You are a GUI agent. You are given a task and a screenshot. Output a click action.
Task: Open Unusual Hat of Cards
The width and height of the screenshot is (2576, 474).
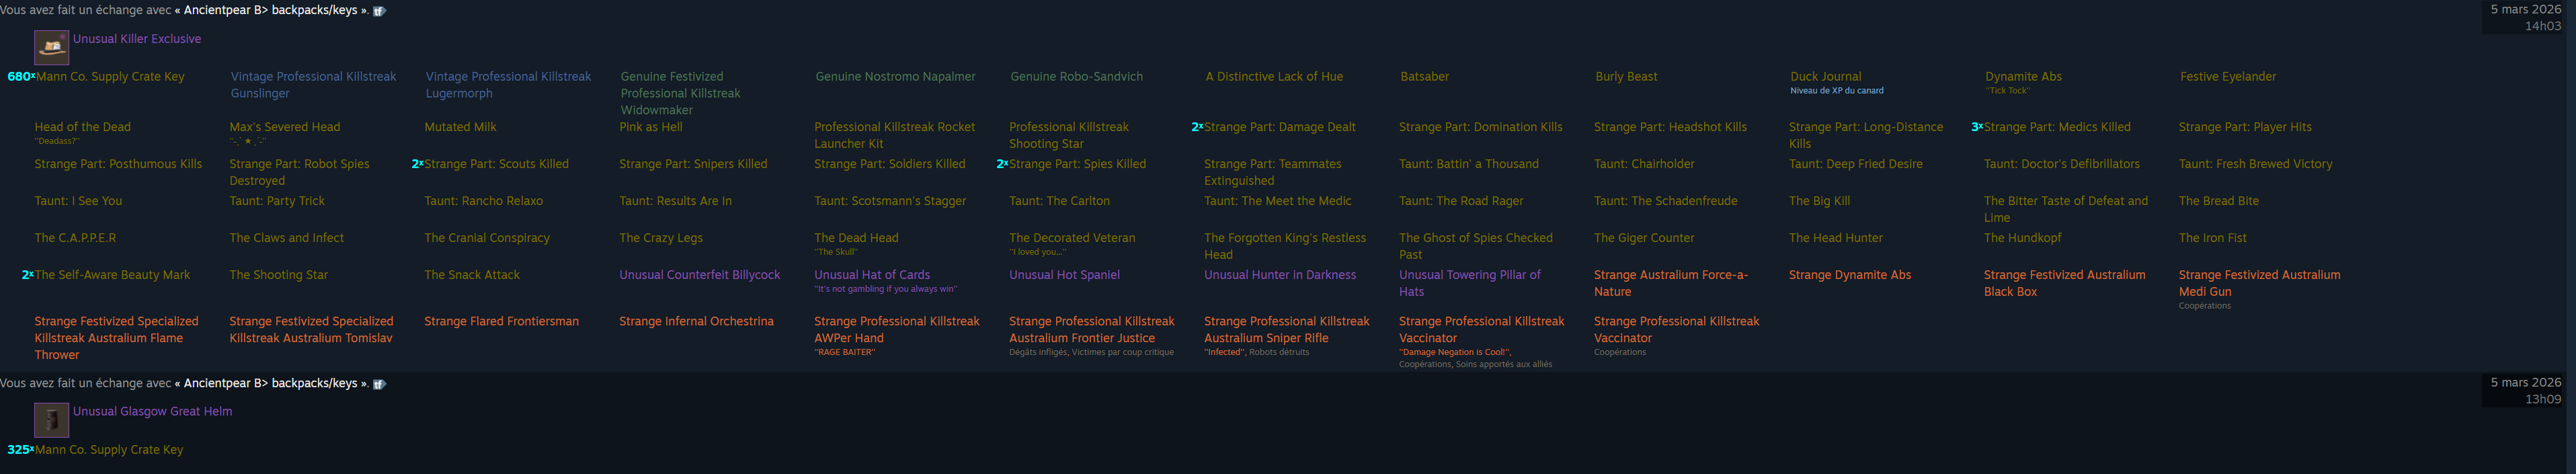point(872,275)
